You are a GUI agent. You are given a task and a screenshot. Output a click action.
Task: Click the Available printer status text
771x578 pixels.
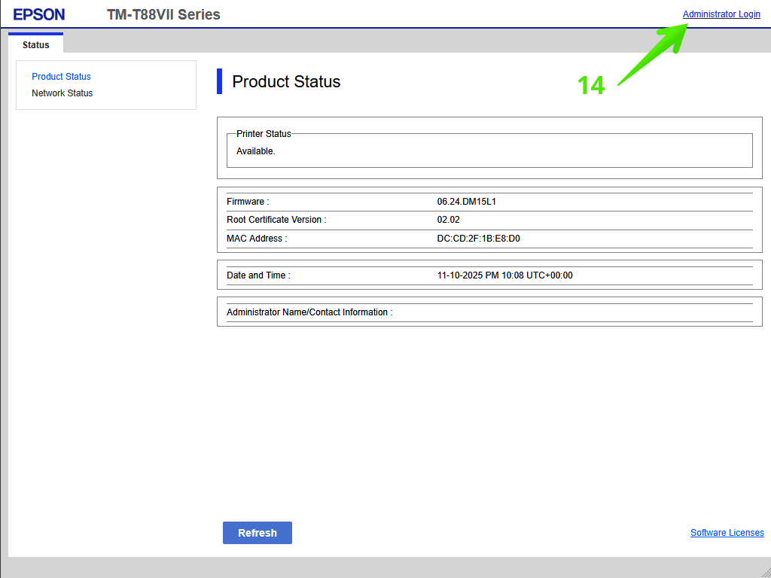(x=256, y=151)
